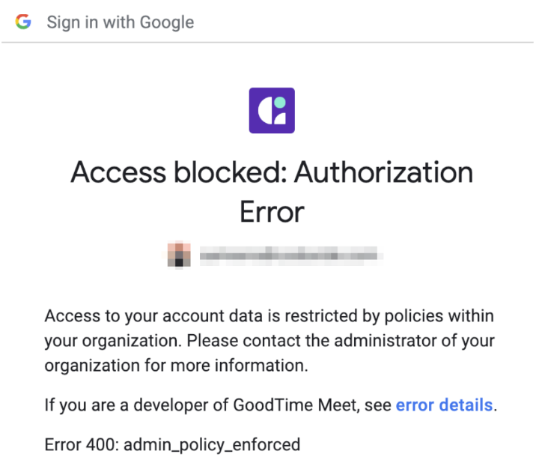Select the blurred account email address
The width and height of the screenshot is (542, 472).
pos(290,255)
